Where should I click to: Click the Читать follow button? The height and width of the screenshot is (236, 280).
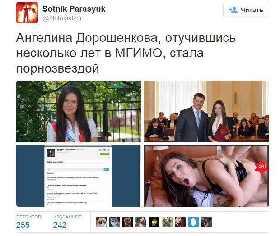pos(246,10)
